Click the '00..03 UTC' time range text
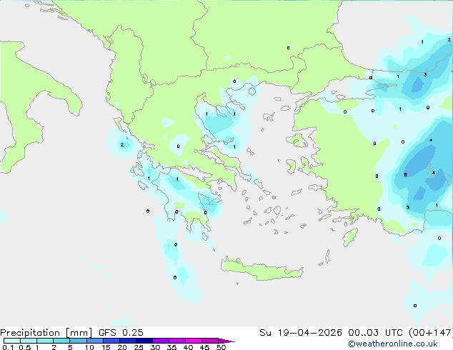Viewport: 453px width, 350px height. coord(377,333)
